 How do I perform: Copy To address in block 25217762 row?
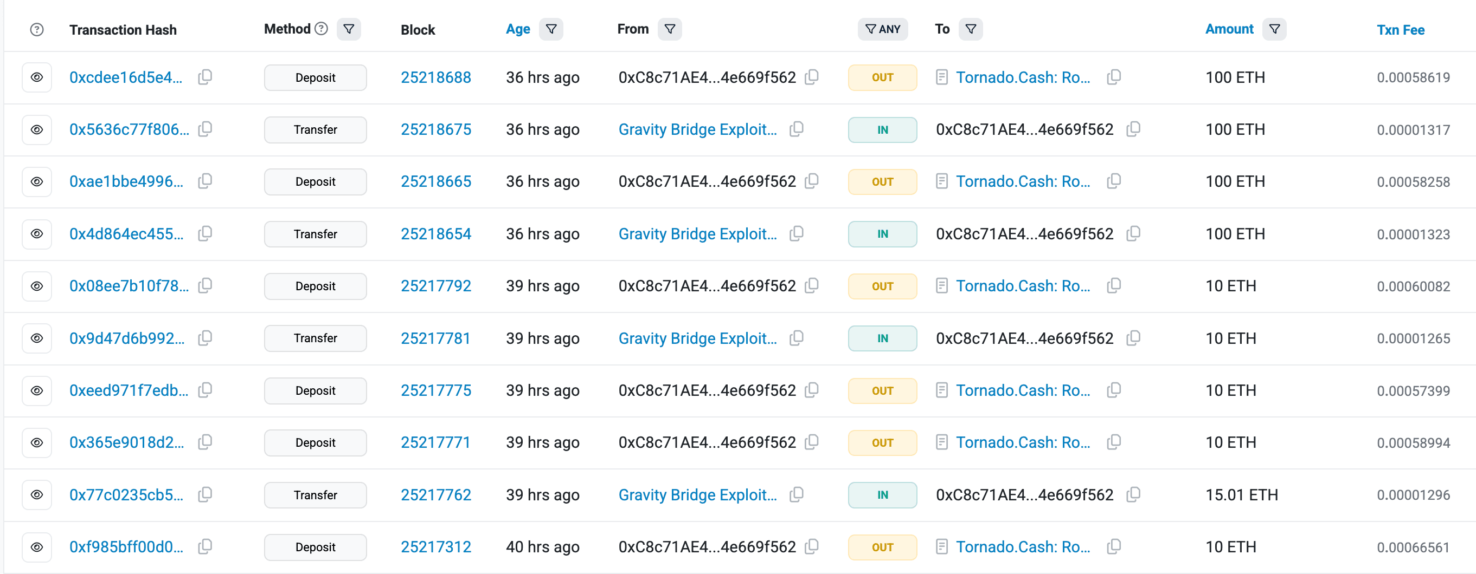coord(1133,494)
